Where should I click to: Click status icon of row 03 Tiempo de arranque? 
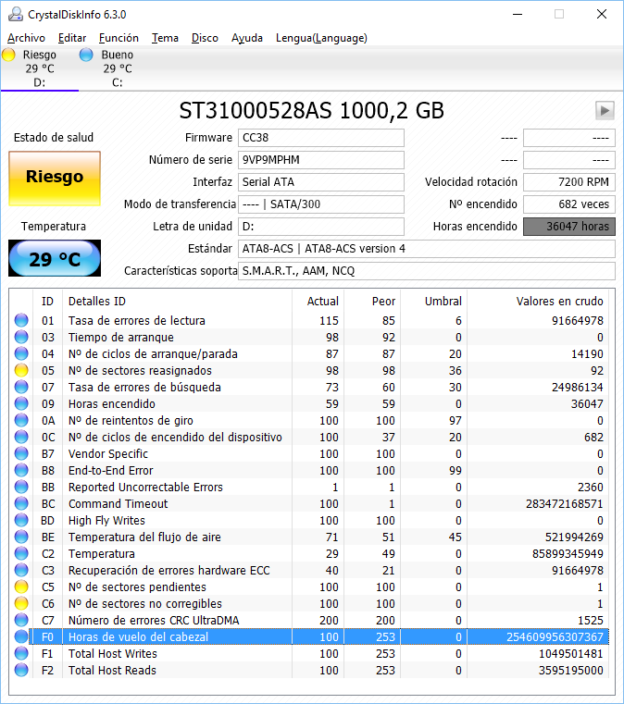coord(21,337)
